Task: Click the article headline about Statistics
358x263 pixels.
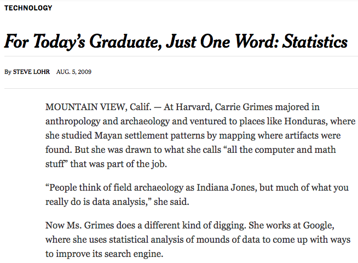Action: tap(176, 41)
